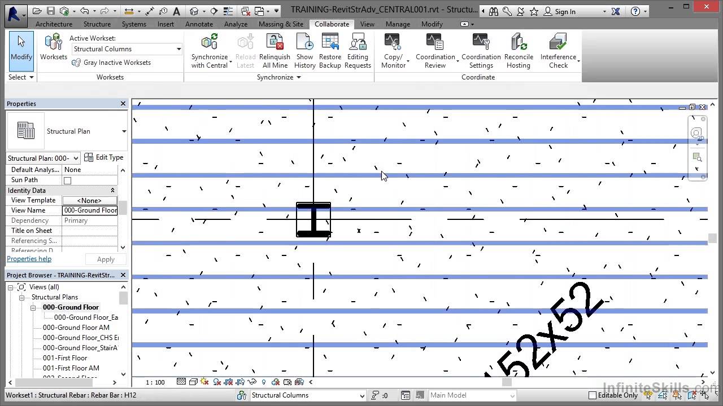Screen dimensions: 723x406
Task: Switch to the Structure ribbon tab
Action: click(97, 24)
